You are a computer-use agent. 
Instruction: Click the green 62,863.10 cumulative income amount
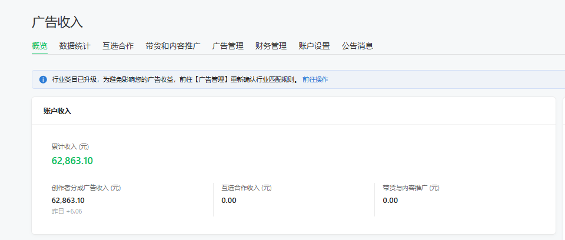click(x=72, y=161)
